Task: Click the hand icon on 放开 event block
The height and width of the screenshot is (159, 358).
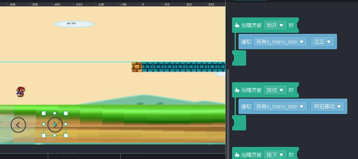Action: click(237, 25)
